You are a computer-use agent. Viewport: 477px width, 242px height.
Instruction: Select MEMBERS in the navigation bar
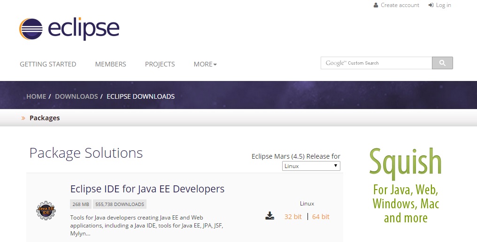click(x=110, y=64)
